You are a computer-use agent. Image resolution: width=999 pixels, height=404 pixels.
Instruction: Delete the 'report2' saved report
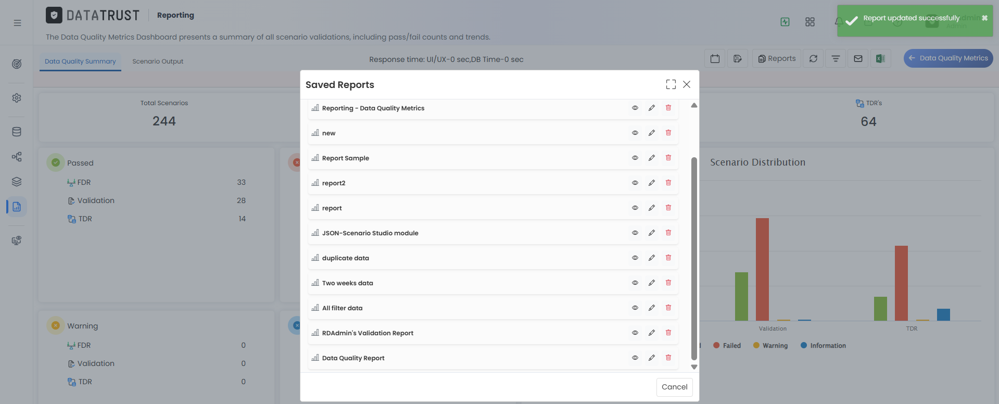[668, 183]
